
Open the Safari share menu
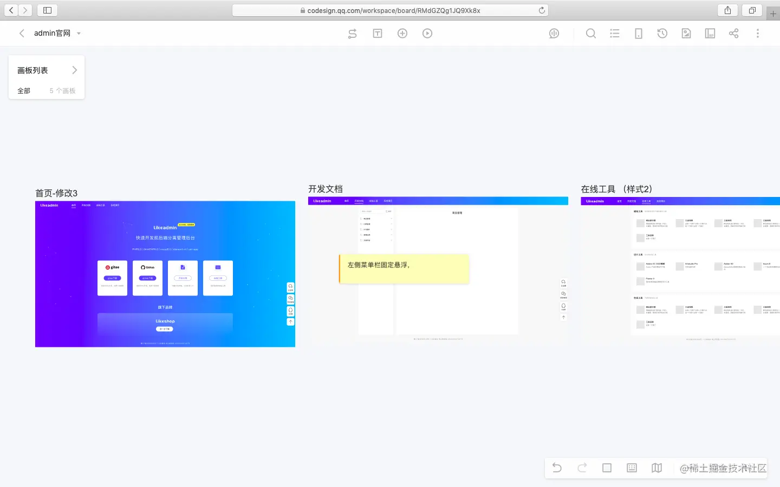[727, 10]
